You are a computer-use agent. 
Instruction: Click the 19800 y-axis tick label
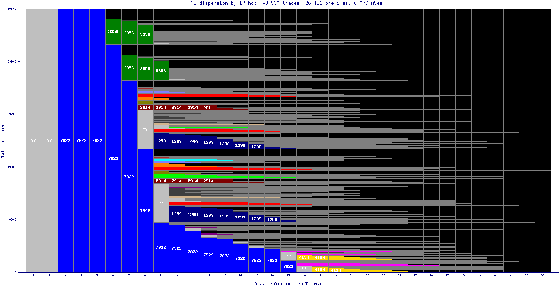[11, 167]
